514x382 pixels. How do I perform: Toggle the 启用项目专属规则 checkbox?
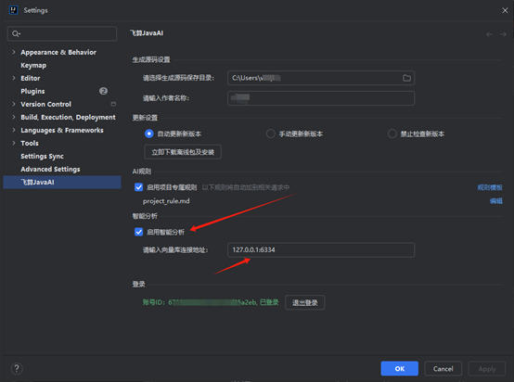[138, 187]
